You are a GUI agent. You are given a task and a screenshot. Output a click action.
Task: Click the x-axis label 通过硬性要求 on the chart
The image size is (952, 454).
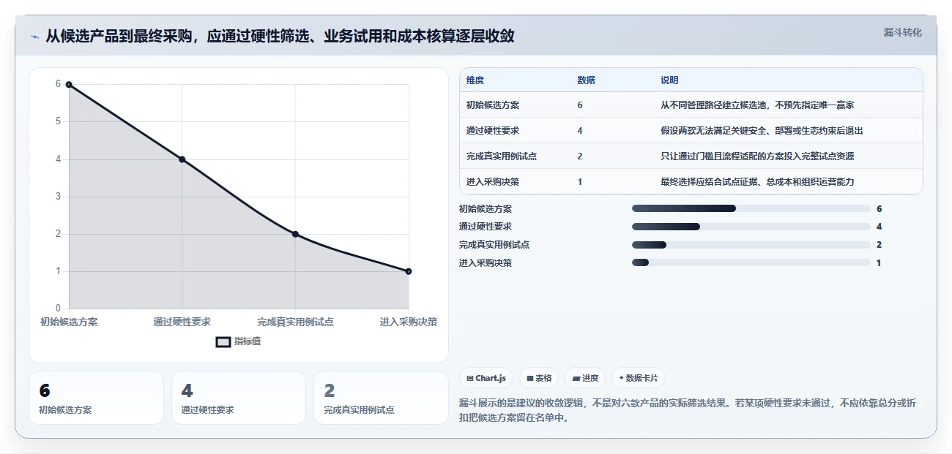[182, 322]
